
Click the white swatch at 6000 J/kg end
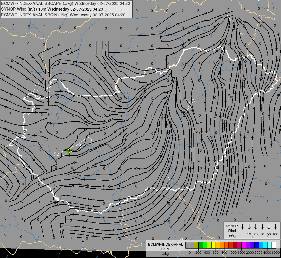point(274,245)
